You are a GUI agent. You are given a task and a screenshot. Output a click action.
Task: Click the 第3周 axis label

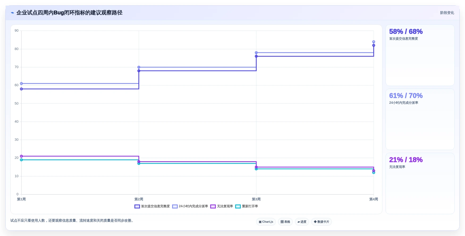[x=256, y=199]
